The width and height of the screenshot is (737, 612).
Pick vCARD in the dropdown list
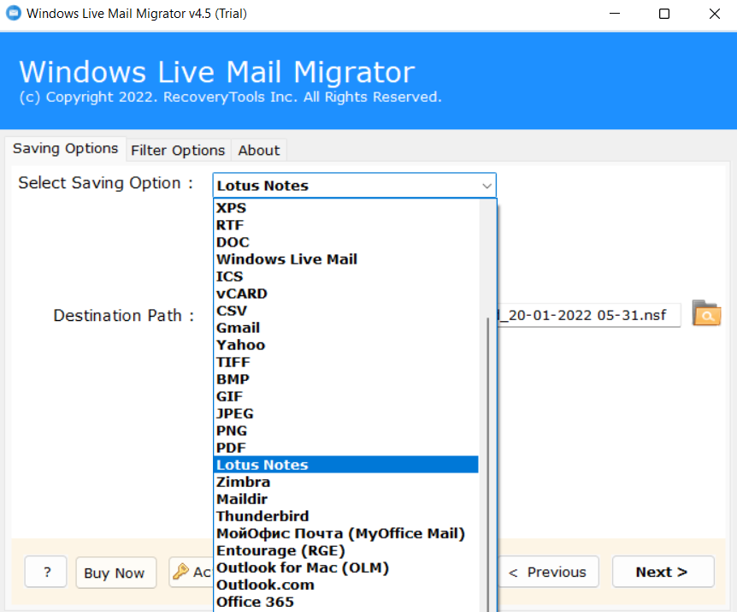click(x=346, y=294)
